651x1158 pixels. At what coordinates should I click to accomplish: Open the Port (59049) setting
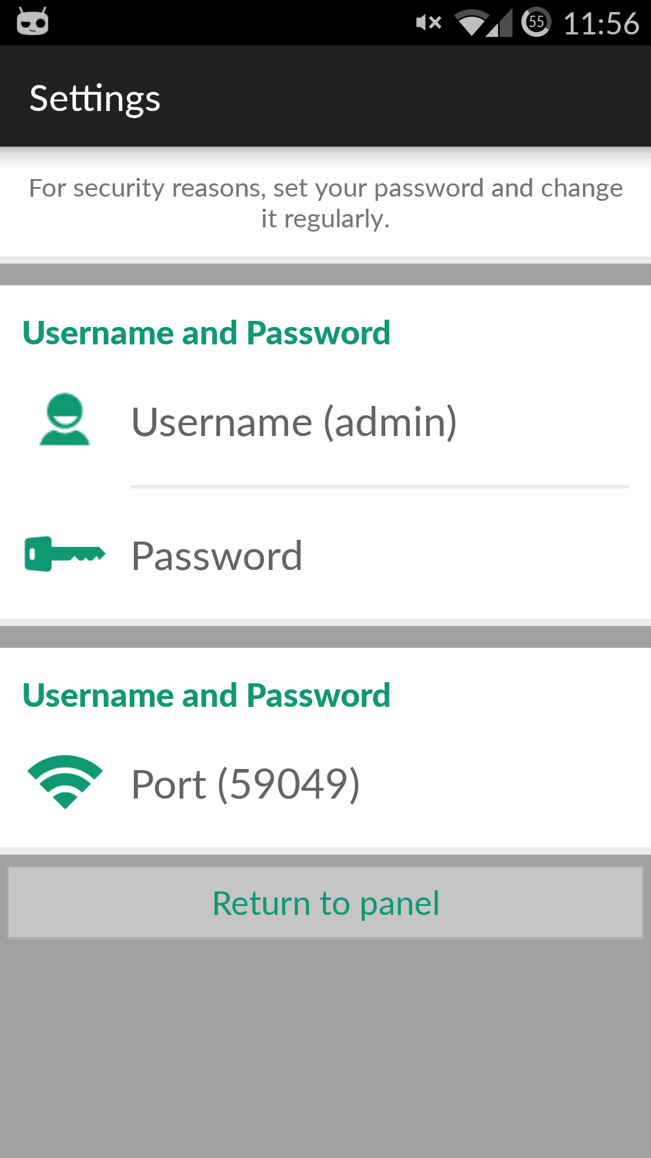tap(246, 784)
